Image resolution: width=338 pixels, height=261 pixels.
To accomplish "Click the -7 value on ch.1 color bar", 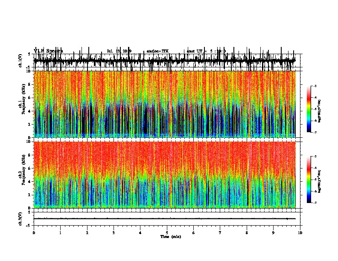I will [x=315, y=132].
